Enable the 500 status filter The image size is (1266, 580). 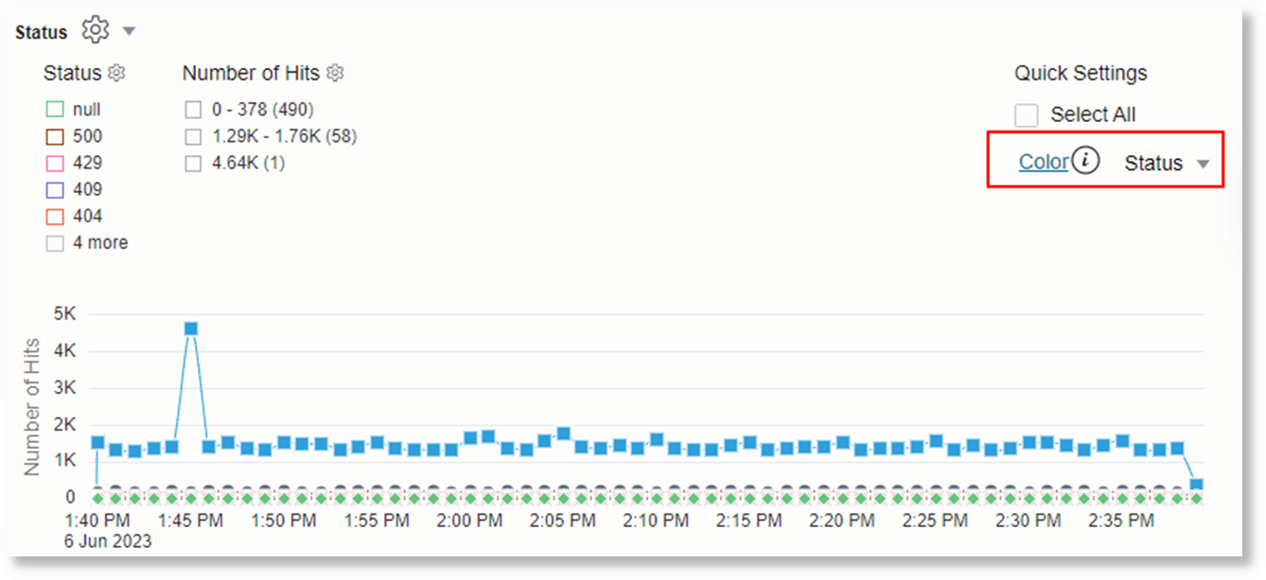pyautogui.click(x=54, y=135)
